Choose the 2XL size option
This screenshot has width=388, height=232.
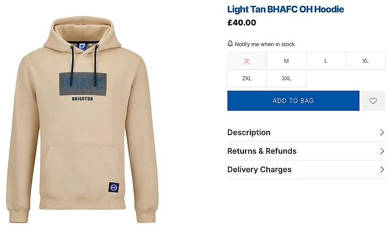[x=247, y=78]
